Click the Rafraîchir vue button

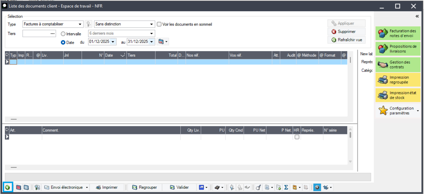point(347,40)
